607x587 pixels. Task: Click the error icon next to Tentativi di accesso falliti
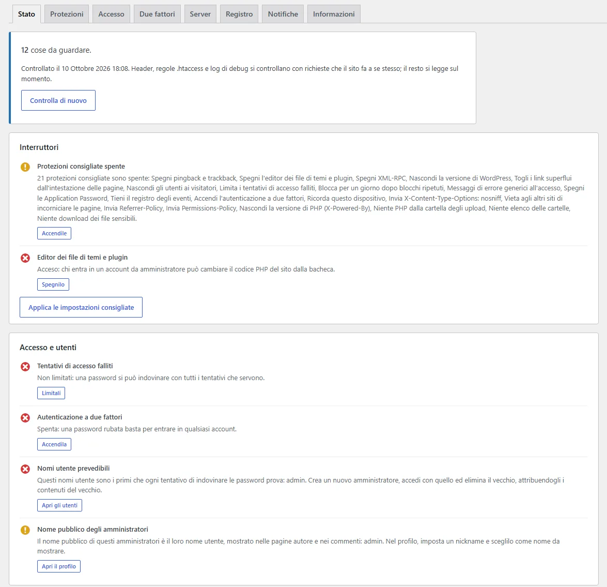pos(25,367)
